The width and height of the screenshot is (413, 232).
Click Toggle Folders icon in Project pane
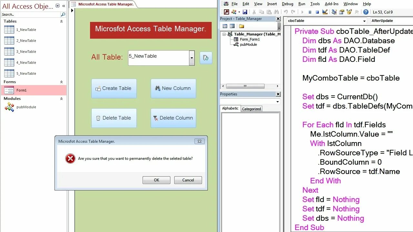point(241,26)
